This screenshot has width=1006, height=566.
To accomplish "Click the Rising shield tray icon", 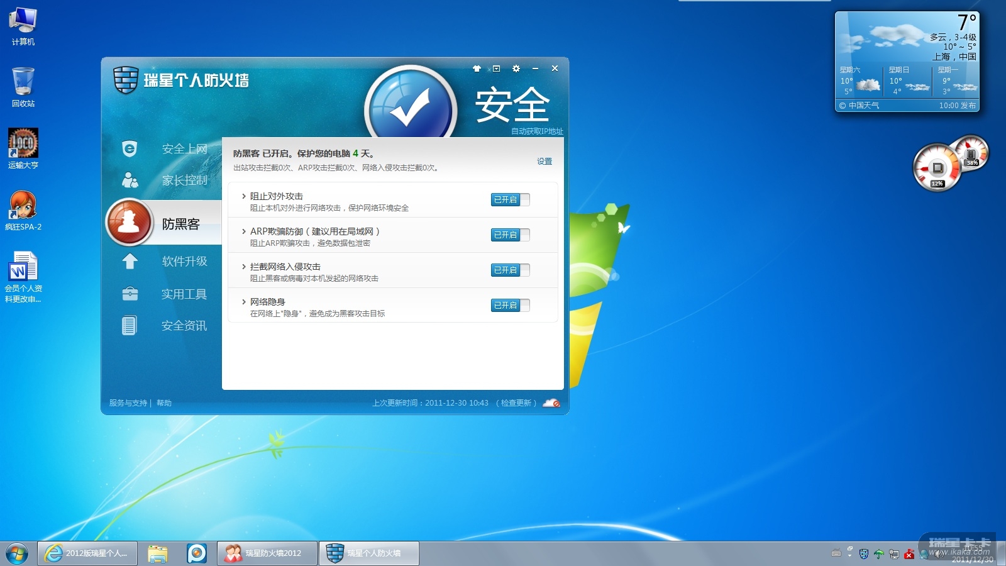I will (x=864, y=553).
